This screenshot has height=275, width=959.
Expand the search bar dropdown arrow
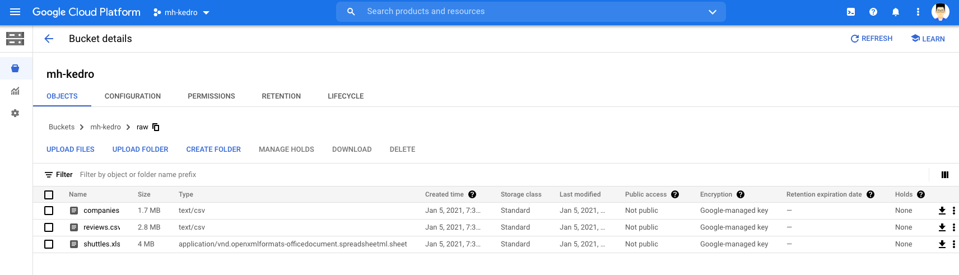click(712, 12)
